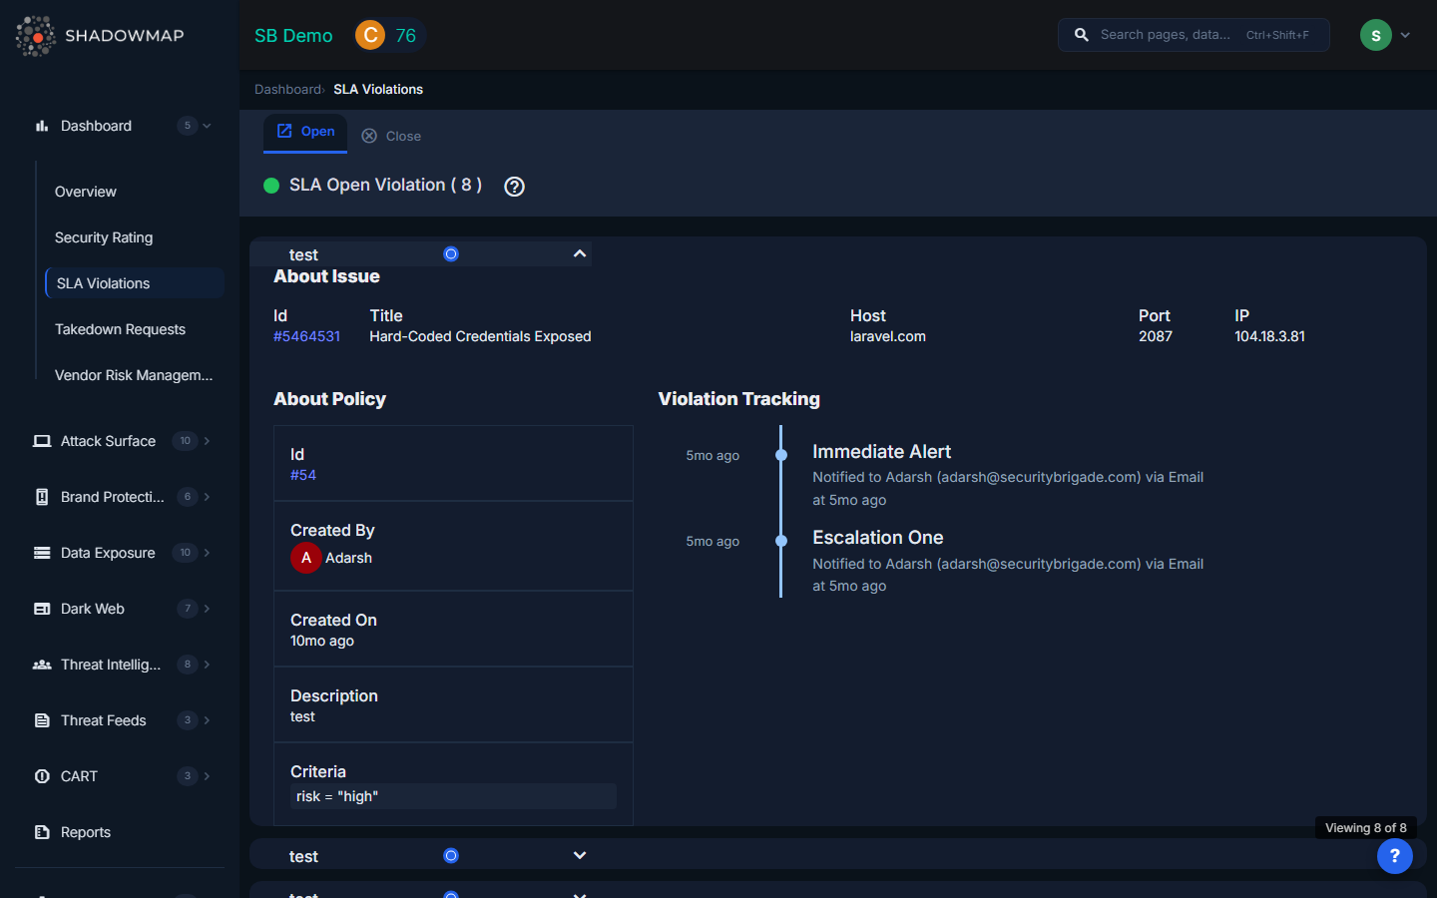
Task: Click the Dark Web sidebar icon
Action: 42,609
